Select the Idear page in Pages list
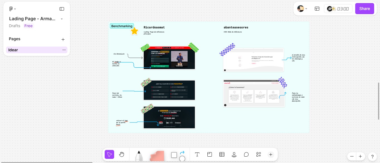Viewport: 380px width, 163px height. click(13, 50)
